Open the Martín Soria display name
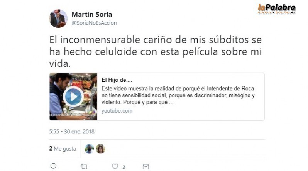The width and height of the screenshot is (308, 171). pos(92,14)
